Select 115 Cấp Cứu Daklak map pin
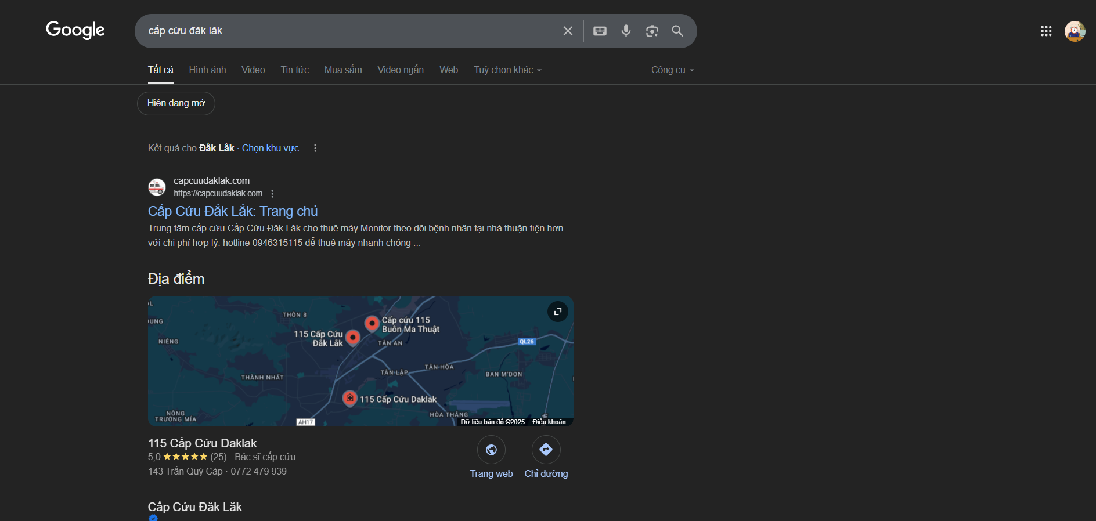This screenshot has width=1096, height=521. [349, 398]
